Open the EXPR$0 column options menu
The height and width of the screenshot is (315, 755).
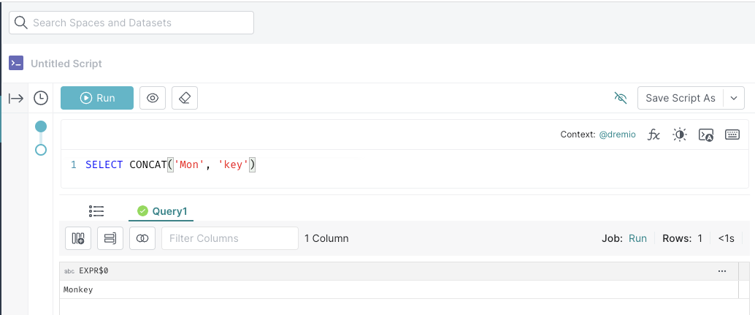[x=721, y=271]
